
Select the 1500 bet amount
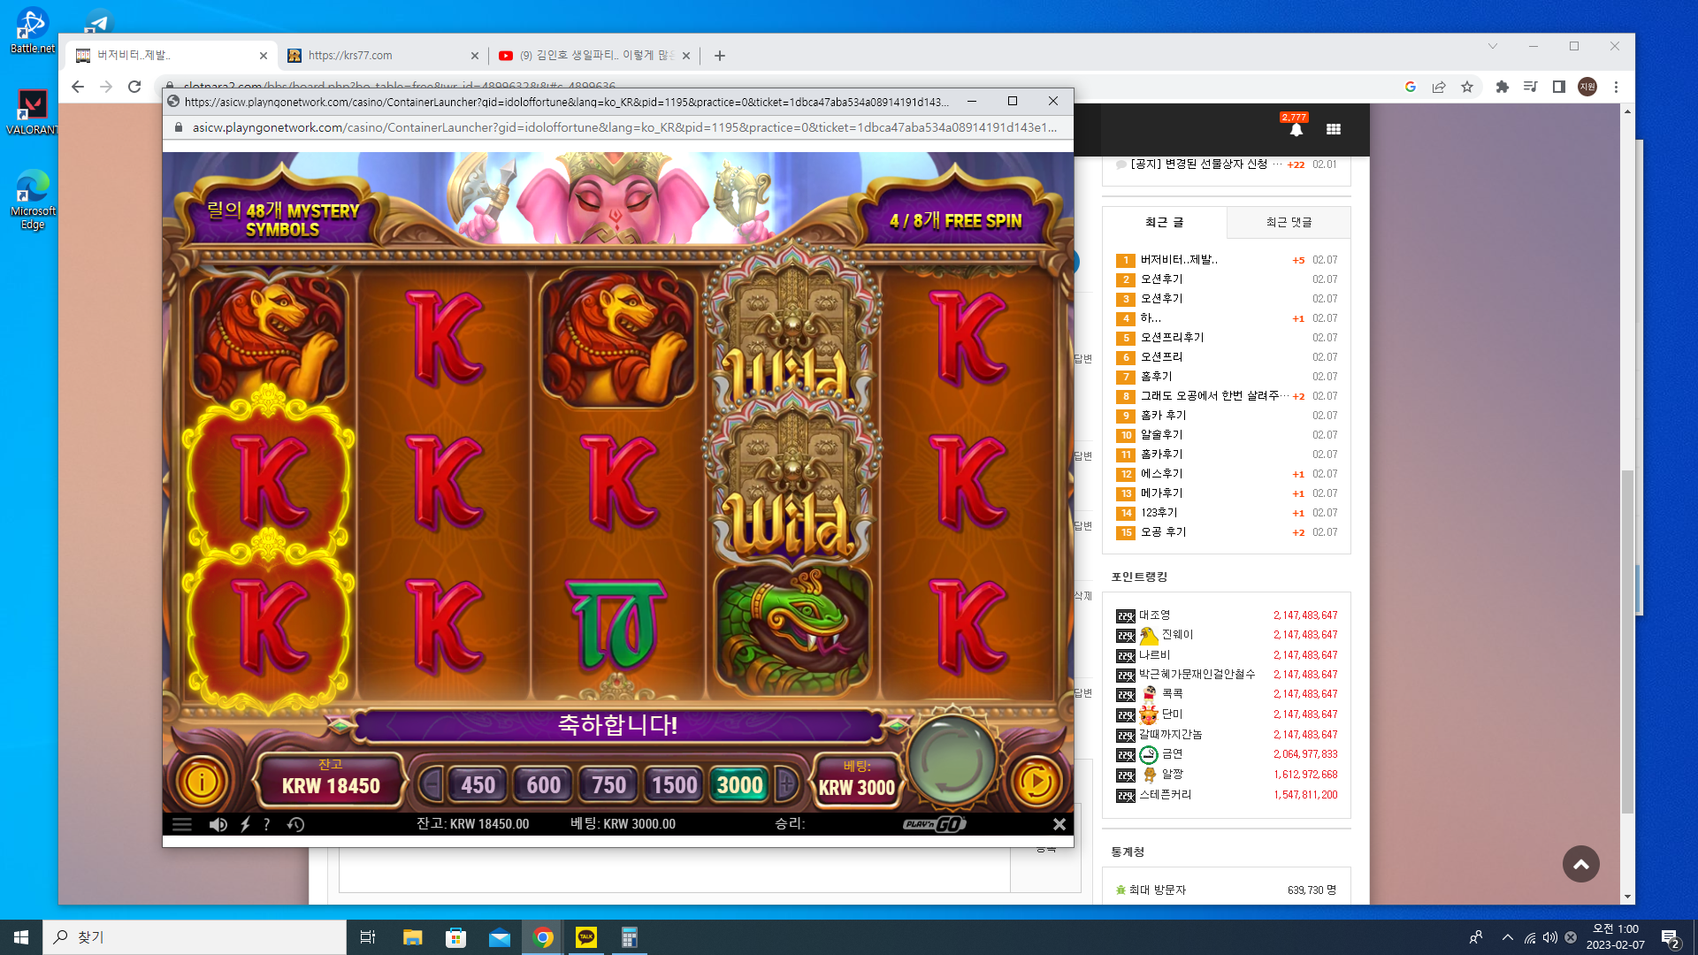pos(674,784)
